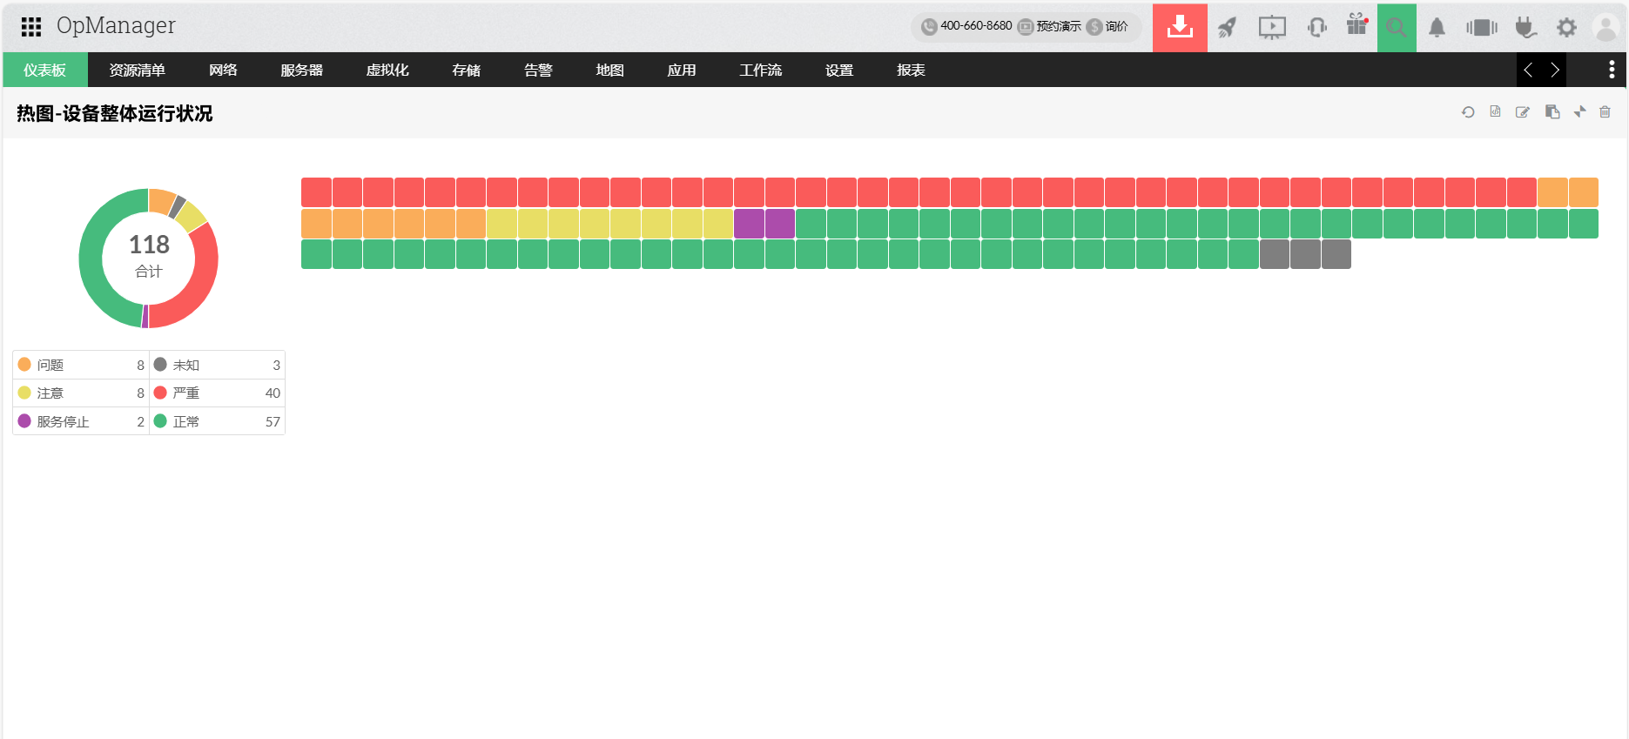Open the 告警 tab
This screenshot has width=1629, height=739.
click(538, 70)
